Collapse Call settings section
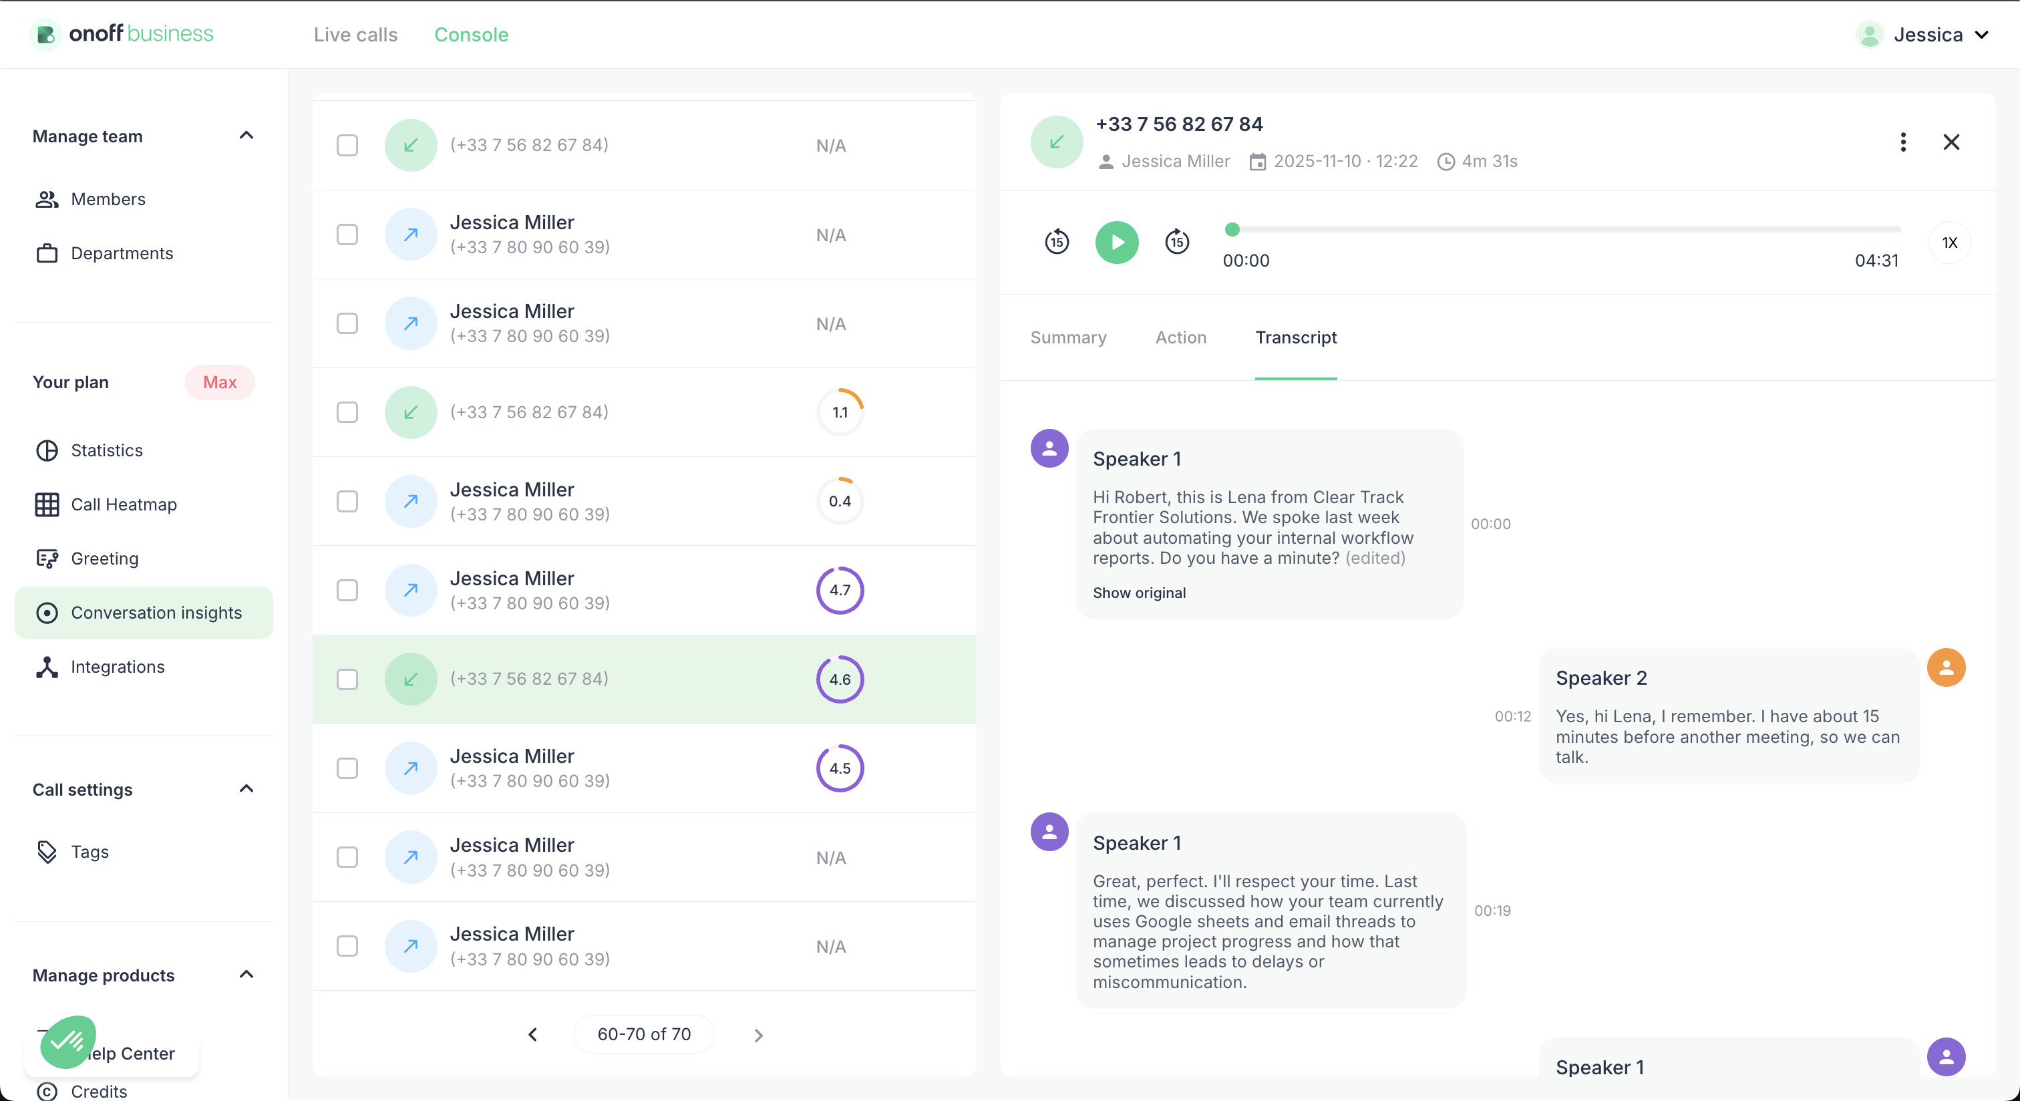Screen dimensions: 2020x1101 point(246,789)
